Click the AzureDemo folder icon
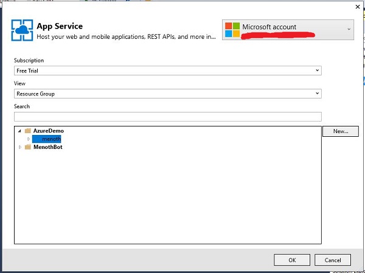The image size is (365, 273). 28,131
